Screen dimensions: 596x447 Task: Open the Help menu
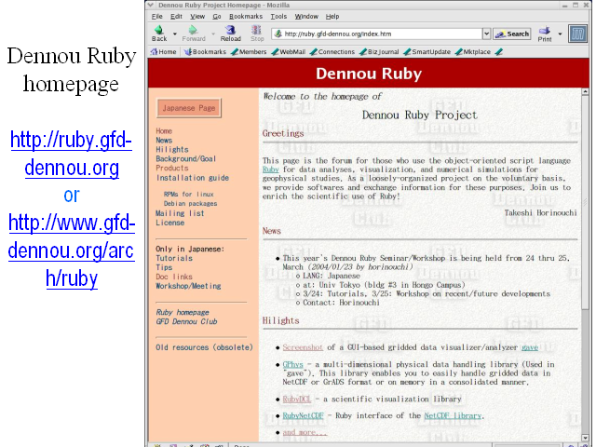coord(332,17)
